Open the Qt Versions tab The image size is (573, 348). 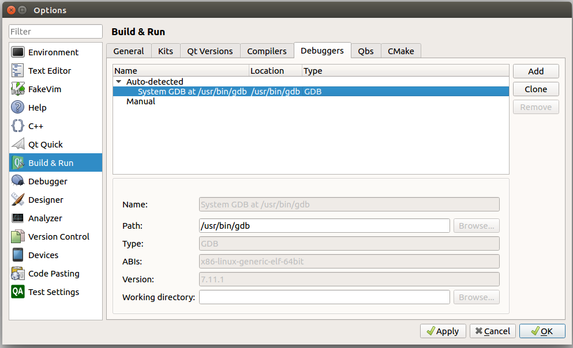click(x=209, y=51)
